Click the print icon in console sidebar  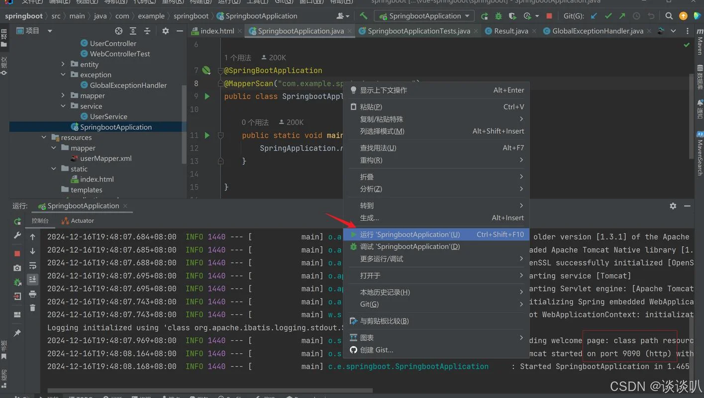[33, 294]
